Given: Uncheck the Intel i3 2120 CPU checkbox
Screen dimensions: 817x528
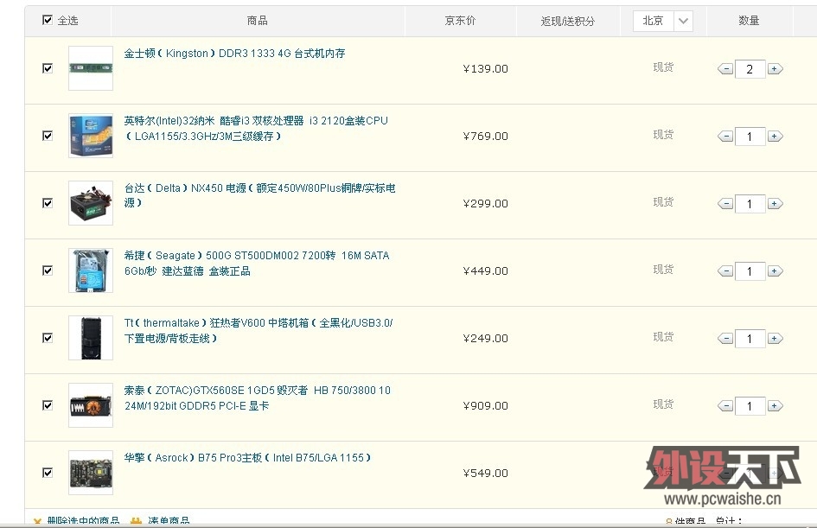Looking at the screenshot, I should click(48, 136).
